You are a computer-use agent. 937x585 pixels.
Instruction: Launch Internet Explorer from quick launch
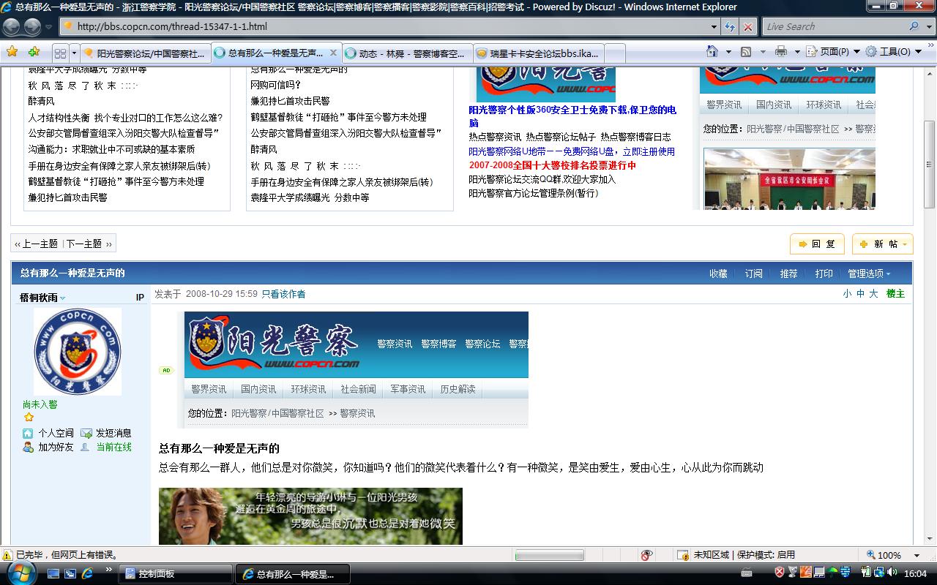(x=88, y=574)
